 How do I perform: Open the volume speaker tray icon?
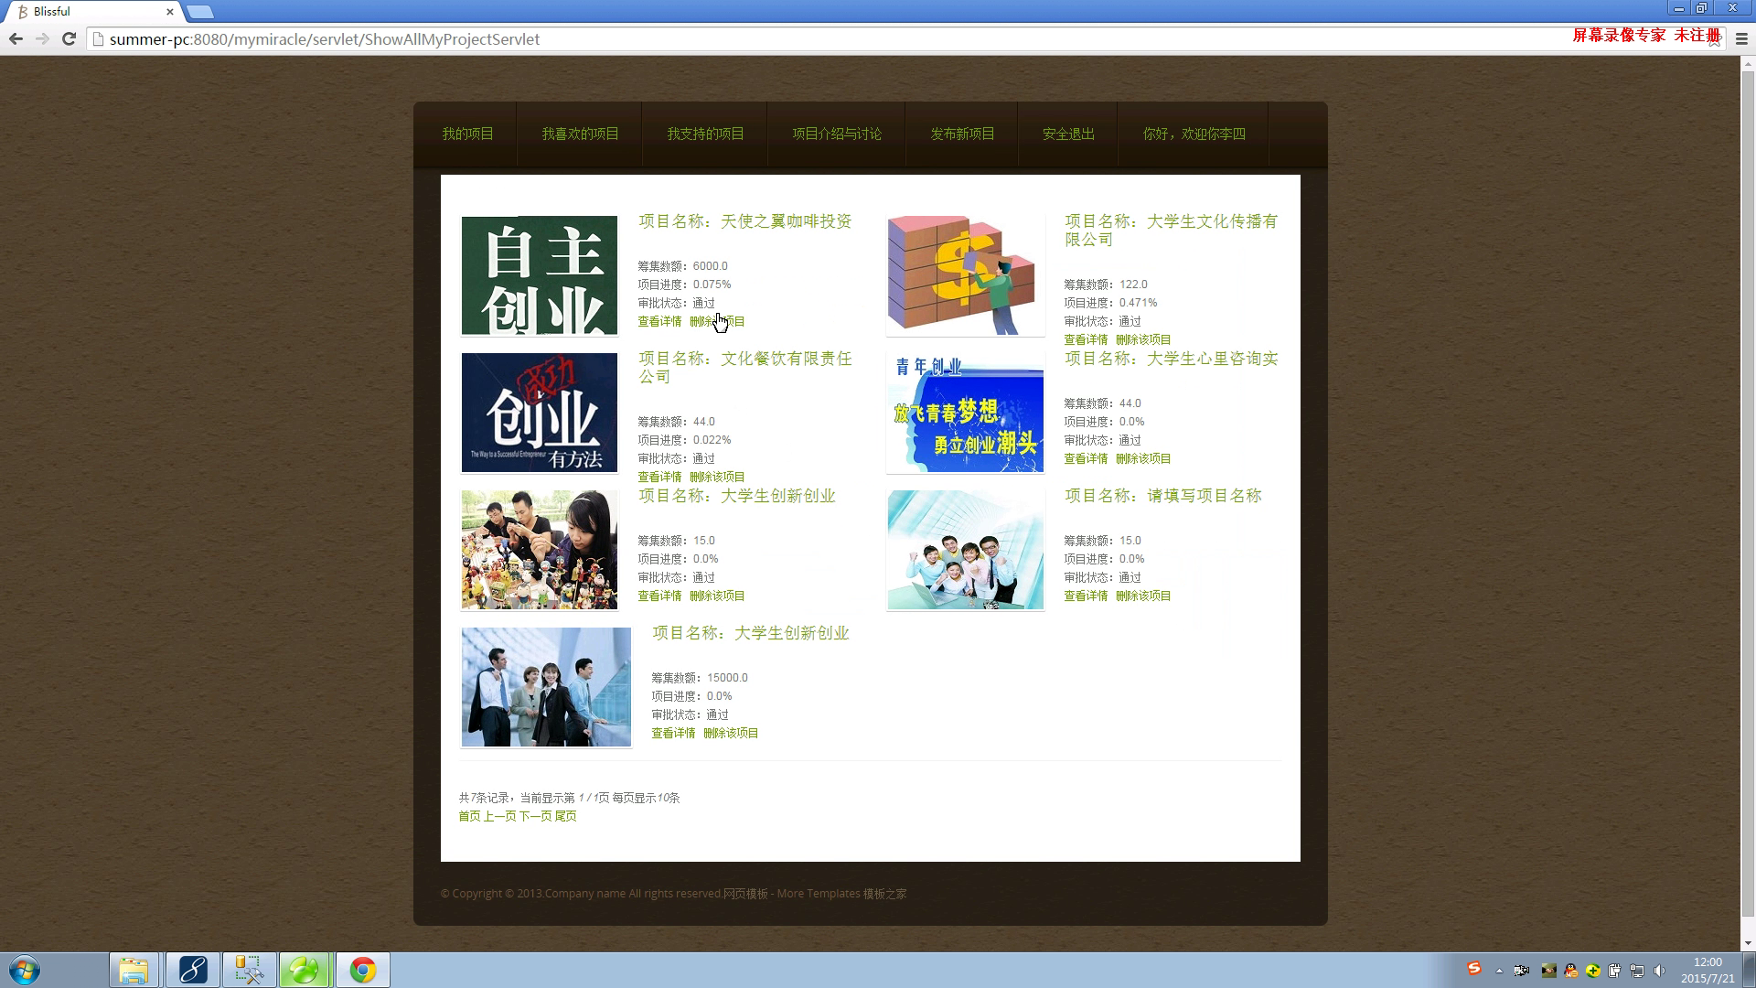pyautogui.click(x=1660, y=971)
